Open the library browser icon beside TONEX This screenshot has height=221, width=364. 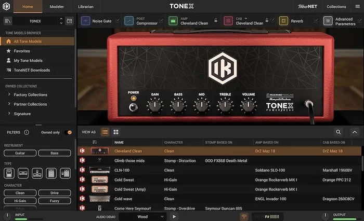(8, 21)
